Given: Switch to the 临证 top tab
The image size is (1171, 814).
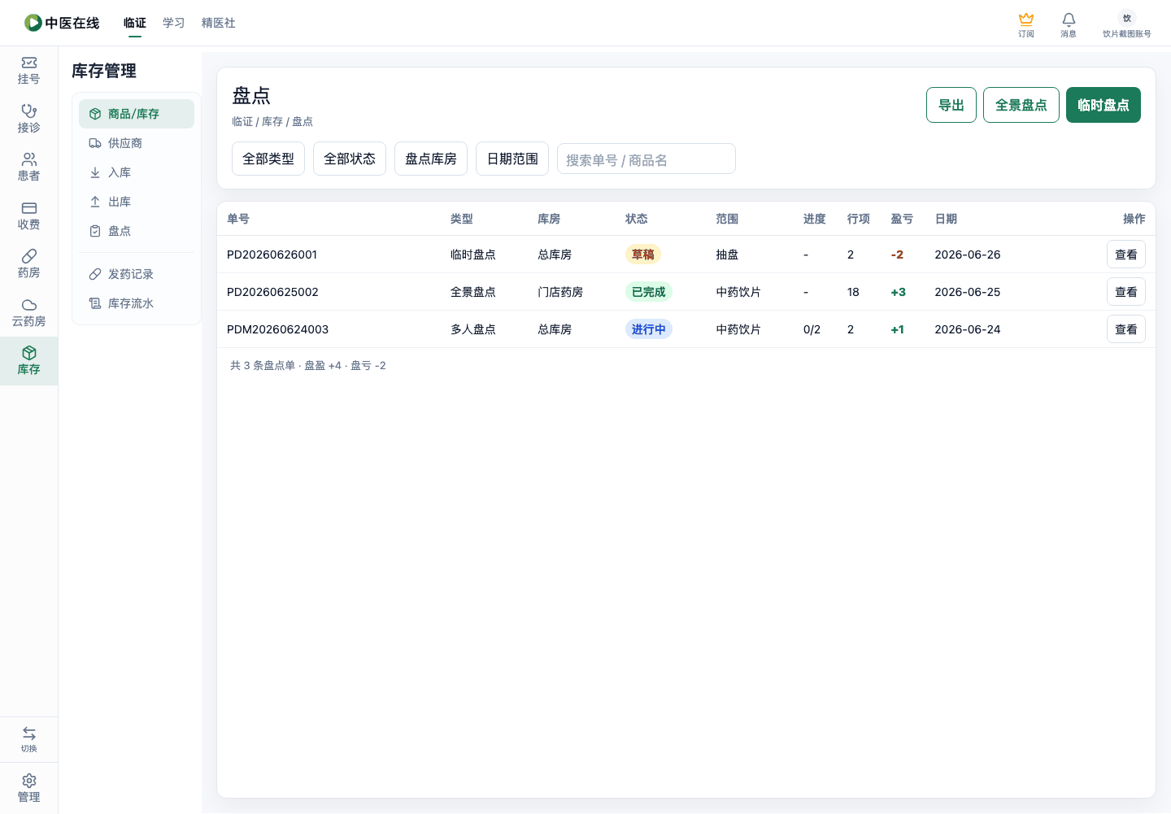Looking at the screenshot, I should coord(135,23).
